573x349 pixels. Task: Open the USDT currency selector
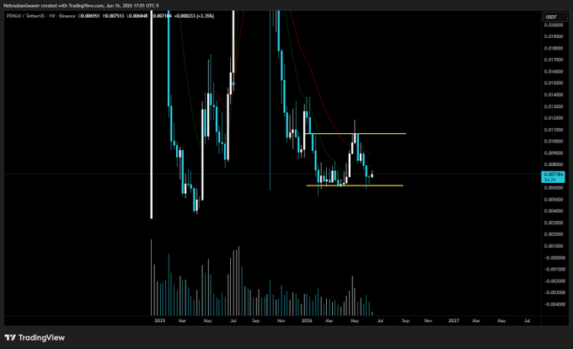click(x=554, y=17)
